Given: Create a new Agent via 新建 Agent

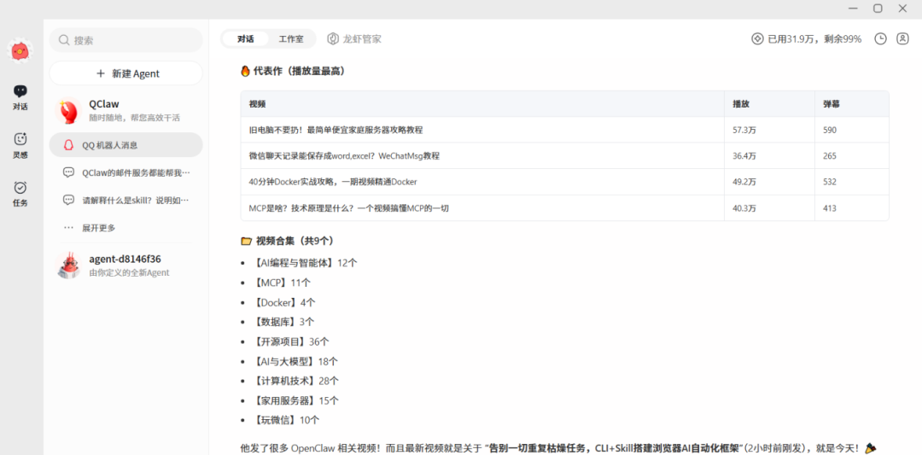Looking at the screenshot, I should [x=125, y=73].
